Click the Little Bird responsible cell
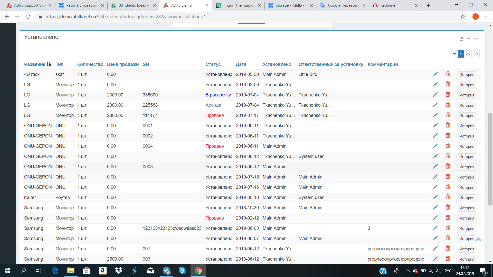493x277 pixels. pos(308,74)
